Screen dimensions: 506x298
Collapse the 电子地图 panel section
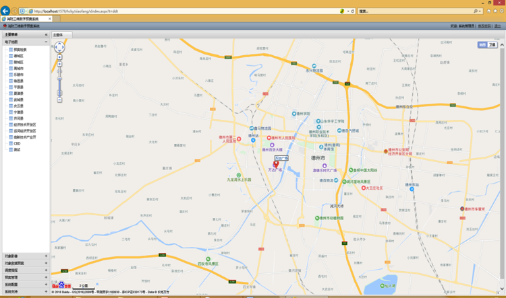click(46, 42)
